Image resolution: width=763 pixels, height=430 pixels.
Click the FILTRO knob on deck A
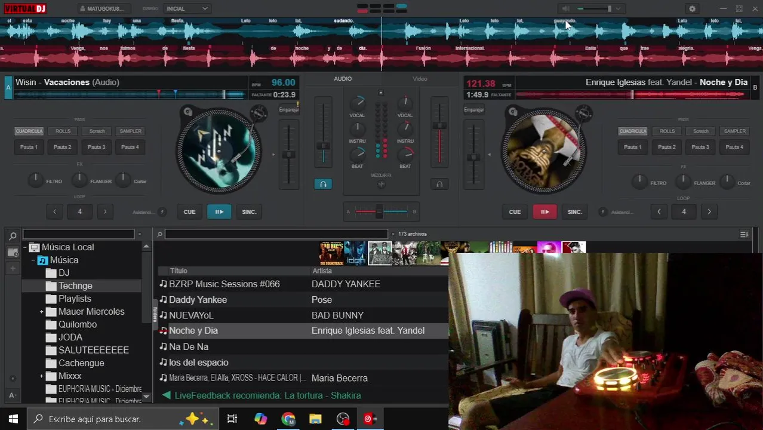tap(35, 180)
